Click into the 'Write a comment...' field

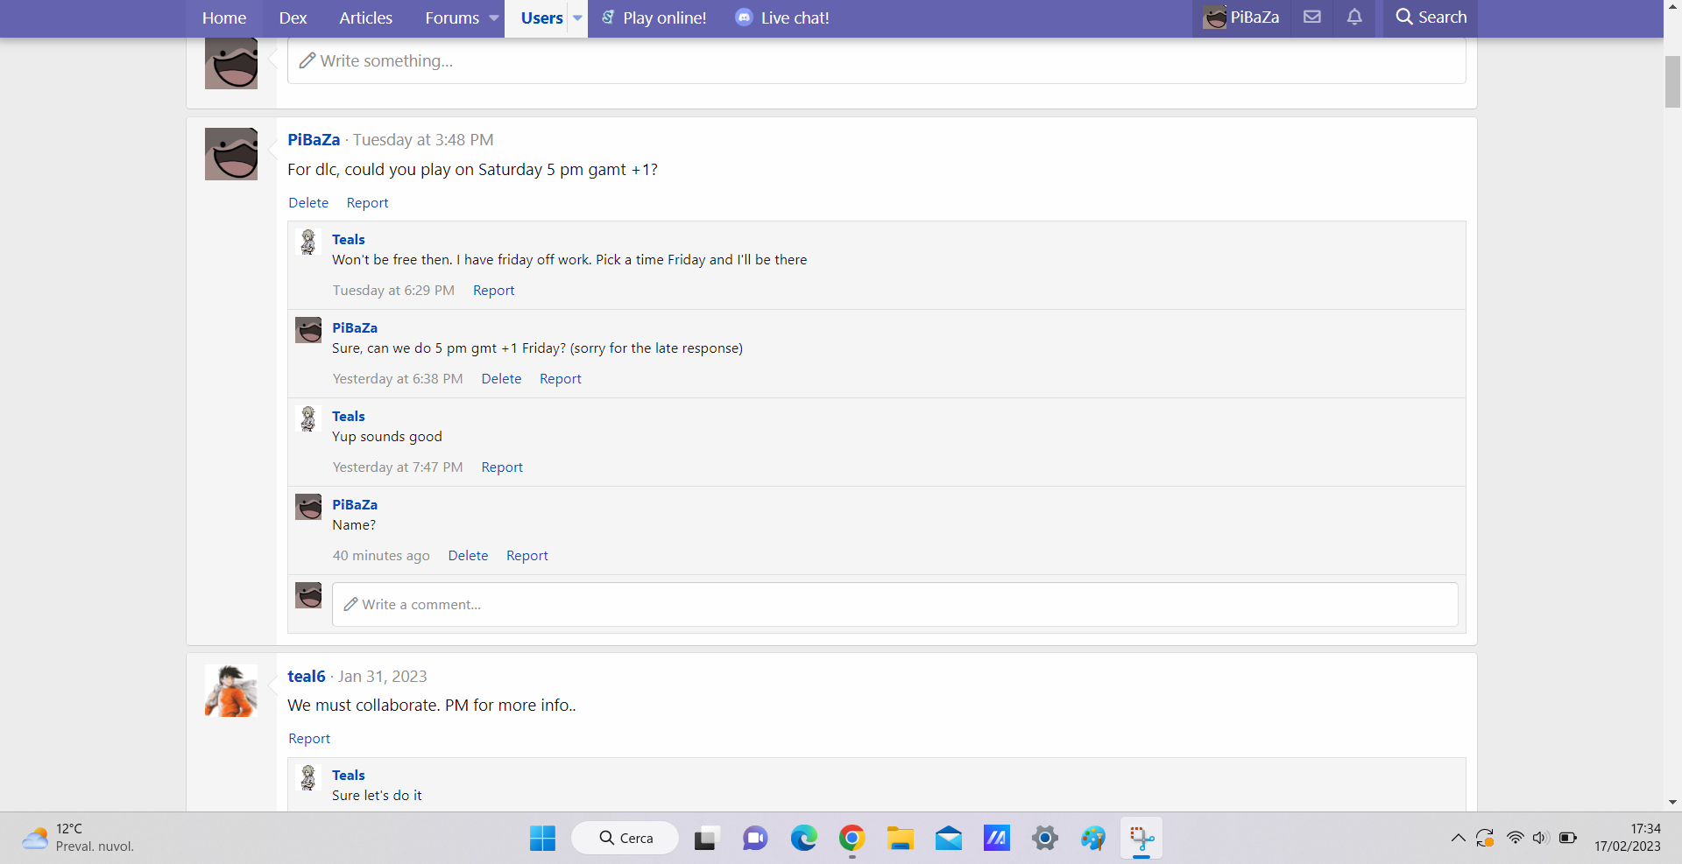[x=894, y=605]
